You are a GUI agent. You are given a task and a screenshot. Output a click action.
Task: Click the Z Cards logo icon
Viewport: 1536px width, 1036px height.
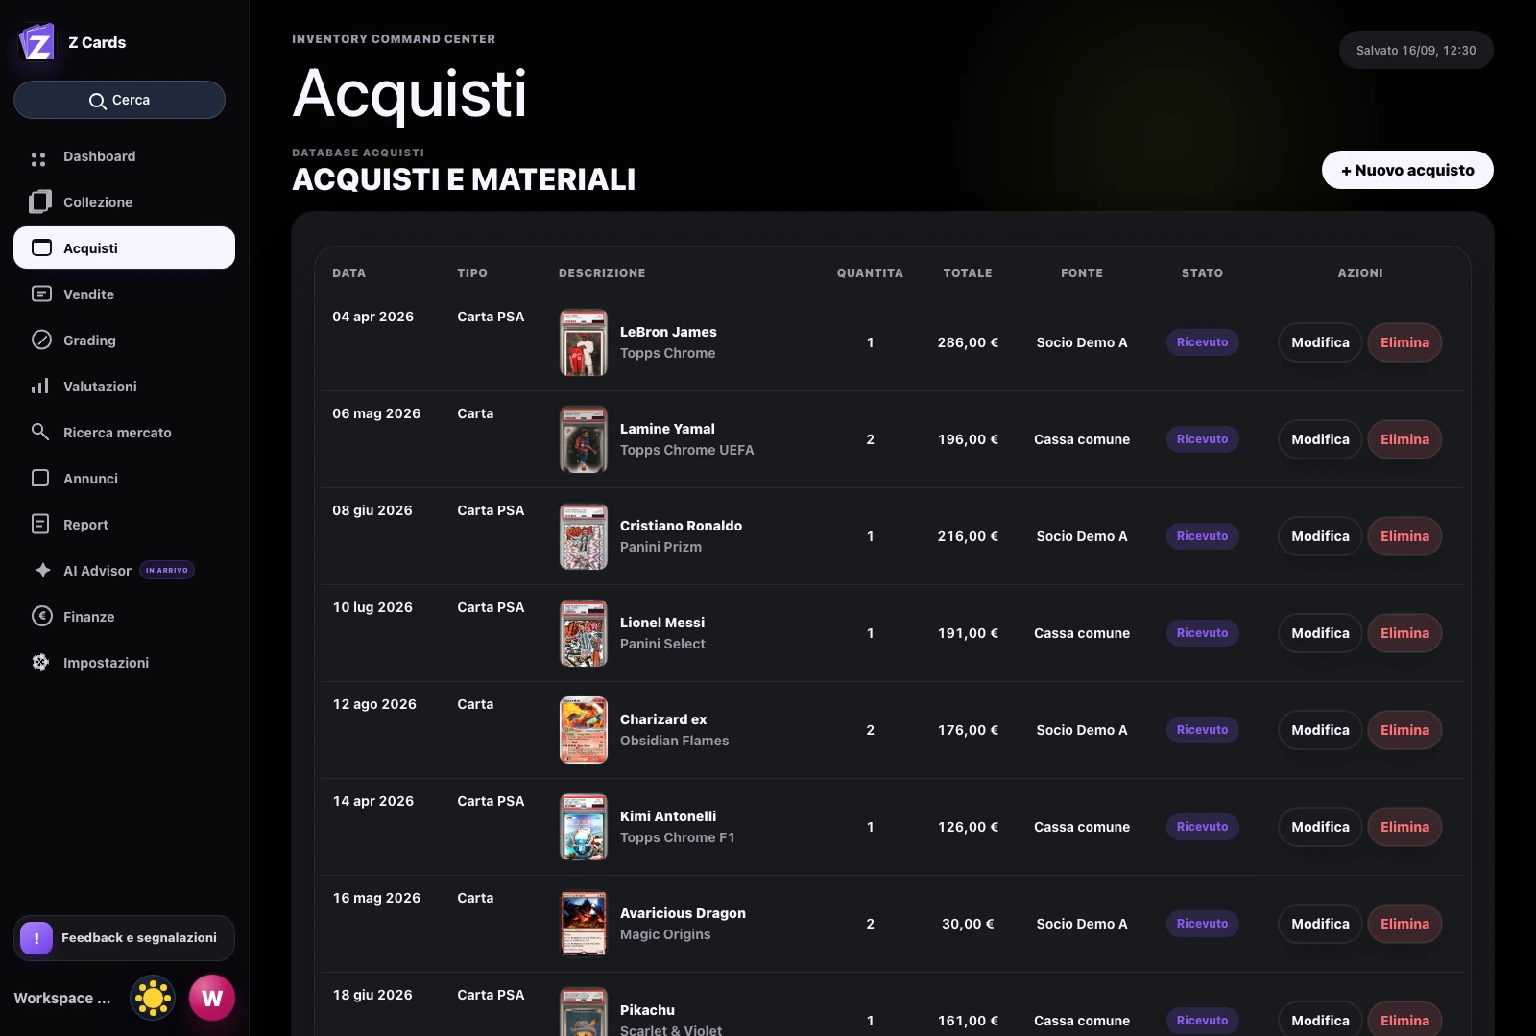point(37,42)
